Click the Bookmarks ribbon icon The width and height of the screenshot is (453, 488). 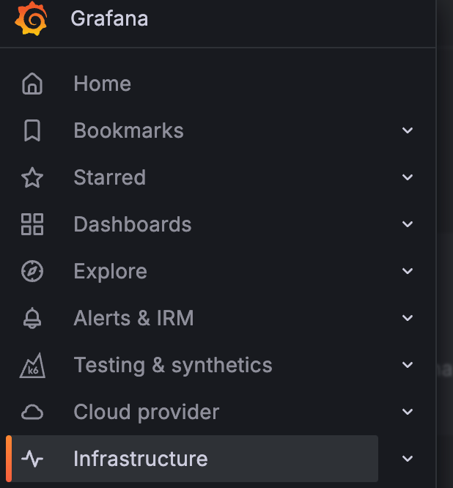[x=32, y=130]
